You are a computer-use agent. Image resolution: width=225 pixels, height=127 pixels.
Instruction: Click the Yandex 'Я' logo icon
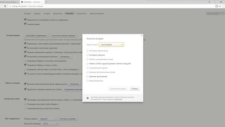[x=5, y=6]
